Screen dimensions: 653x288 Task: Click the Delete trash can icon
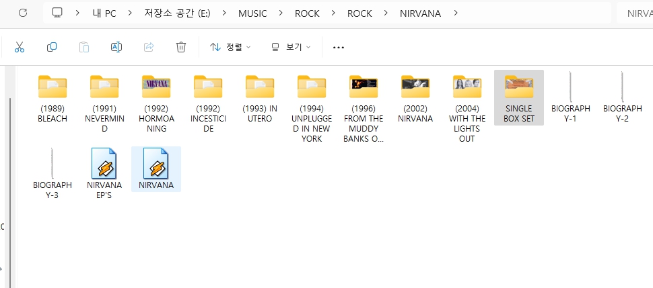coord(180,47)
